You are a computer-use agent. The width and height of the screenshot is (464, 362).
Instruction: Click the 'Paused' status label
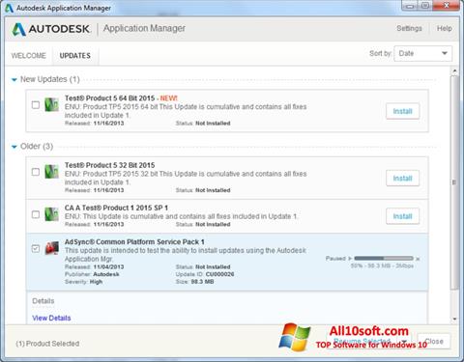(x=335, y=258)
